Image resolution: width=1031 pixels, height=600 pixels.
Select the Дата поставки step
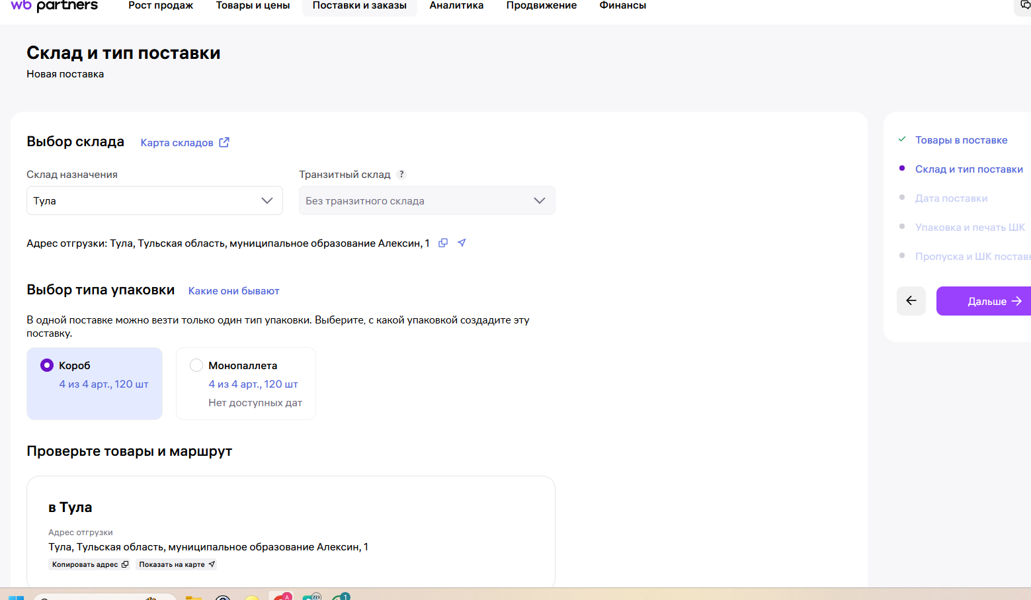click(x=951, y=198)
